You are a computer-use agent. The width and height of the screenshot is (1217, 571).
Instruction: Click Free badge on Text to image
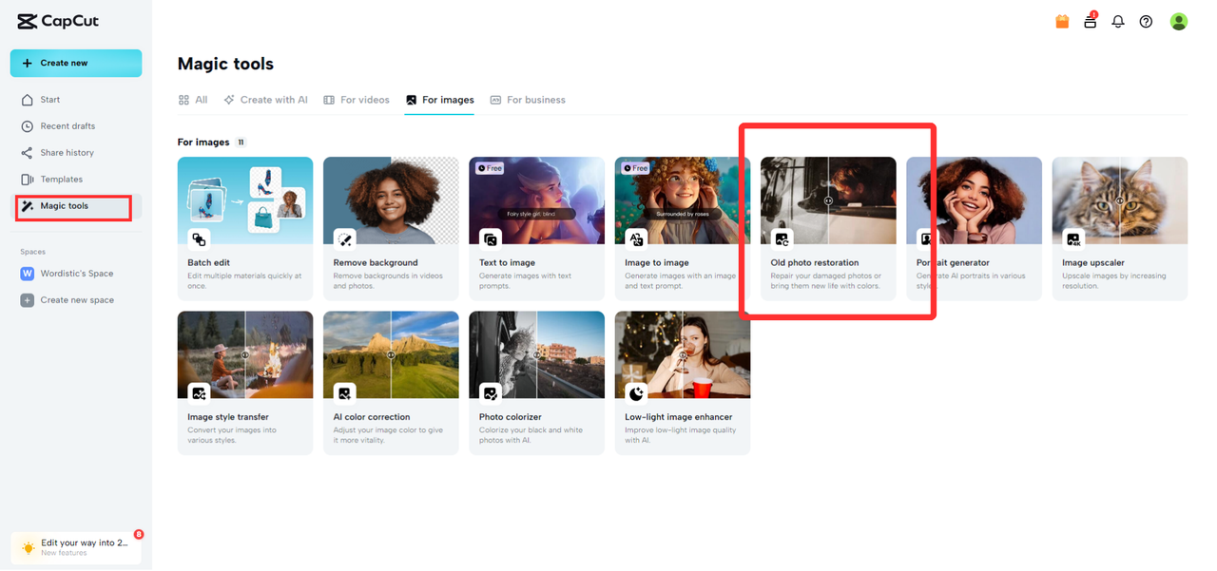point(491,168)
